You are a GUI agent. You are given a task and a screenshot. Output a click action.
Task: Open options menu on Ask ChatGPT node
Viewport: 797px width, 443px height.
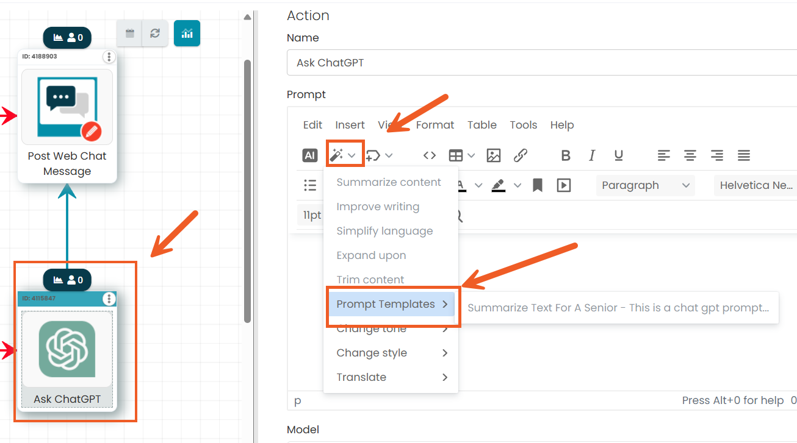(109, 299)
